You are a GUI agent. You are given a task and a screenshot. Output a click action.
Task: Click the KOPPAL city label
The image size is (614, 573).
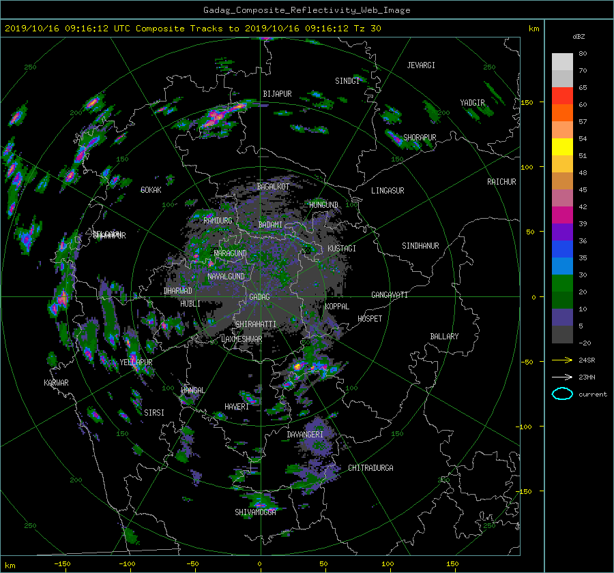coord(337,307)
